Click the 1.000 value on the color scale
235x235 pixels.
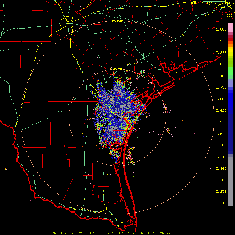[221, 29]
